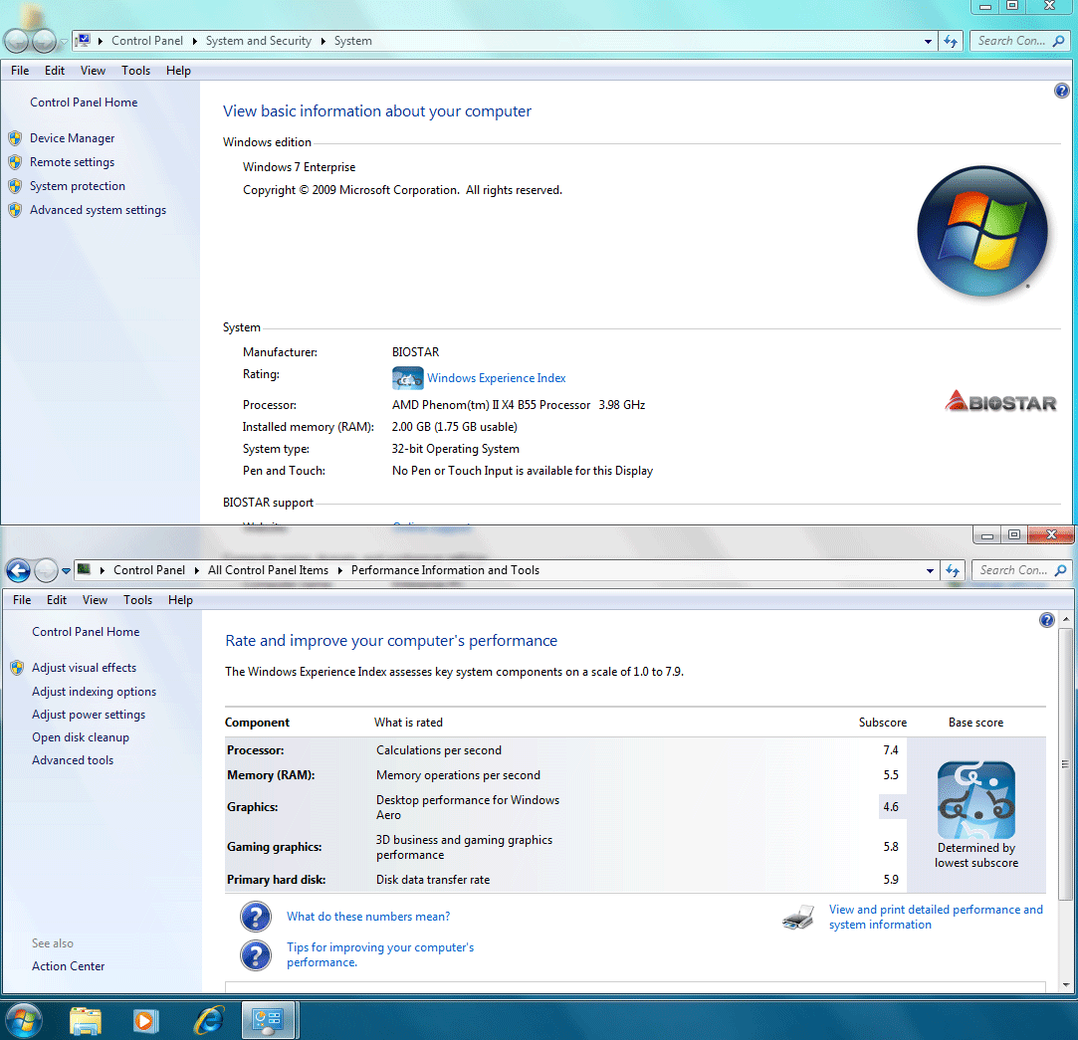Screen dimensions: 1078x1040
Task: Open What do these numbers mean link
Action: tap(368, 917)
